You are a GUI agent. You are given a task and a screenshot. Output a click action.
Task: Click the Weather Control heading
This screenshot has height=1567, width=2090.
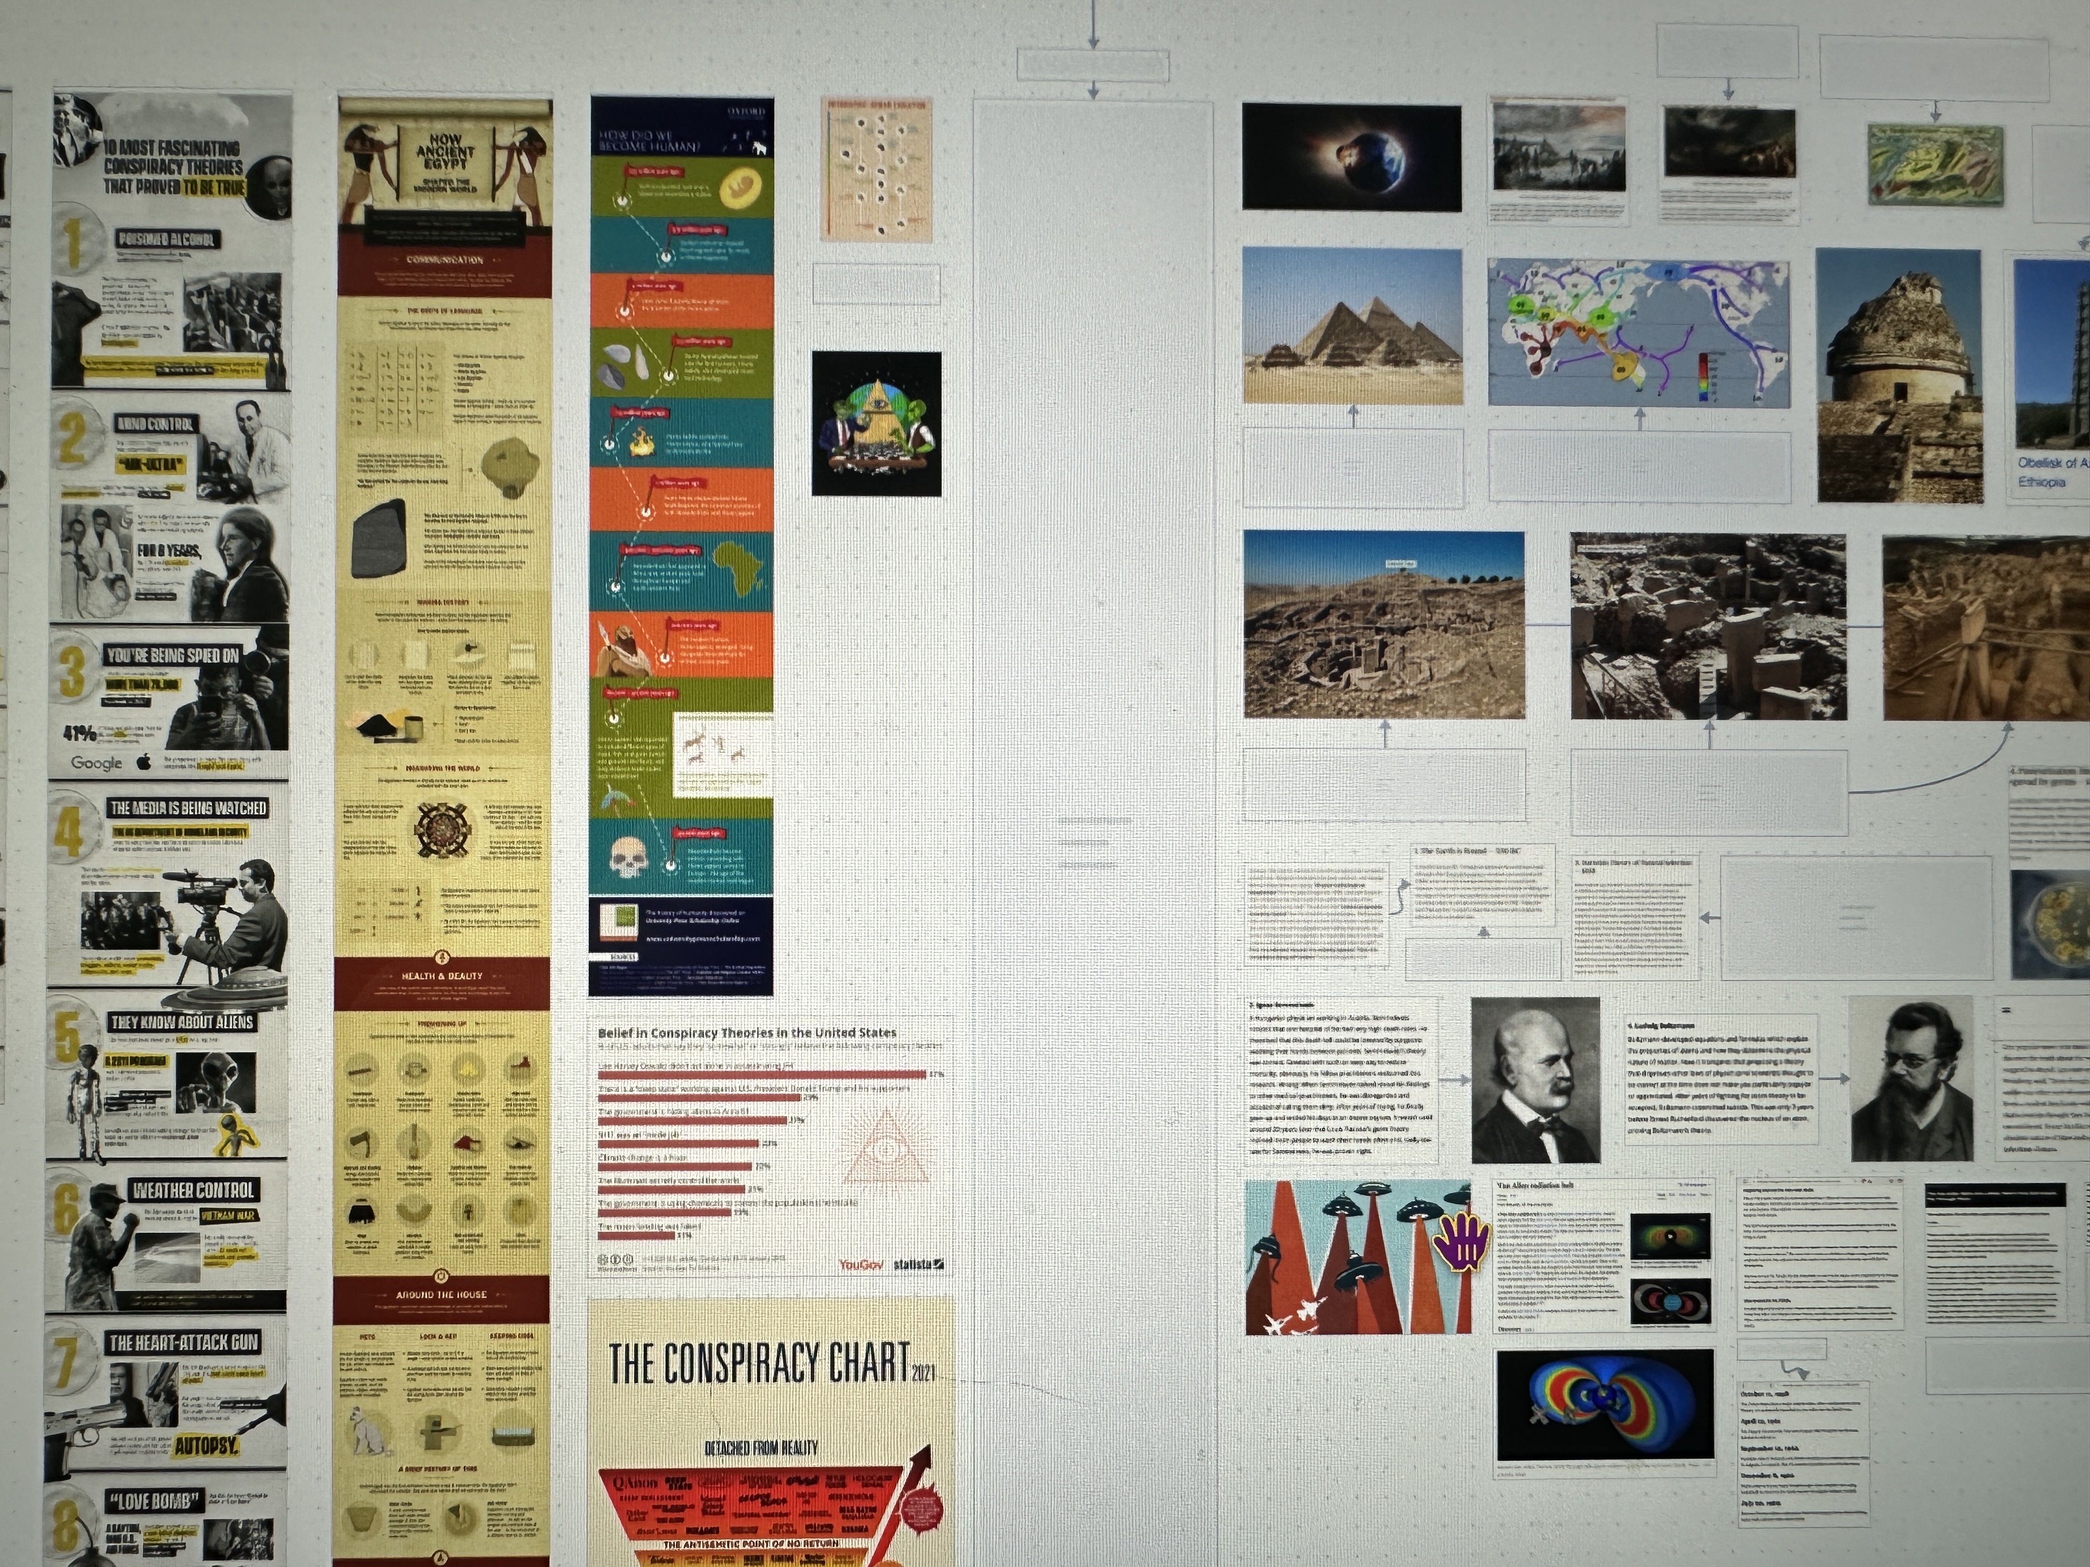point(193,1190)
